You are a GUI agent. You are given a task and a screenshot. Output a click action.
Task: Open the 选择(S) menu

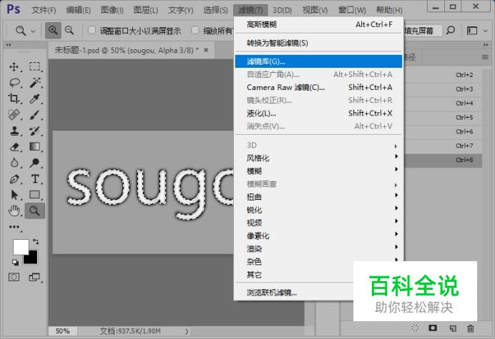pos(215,10)
